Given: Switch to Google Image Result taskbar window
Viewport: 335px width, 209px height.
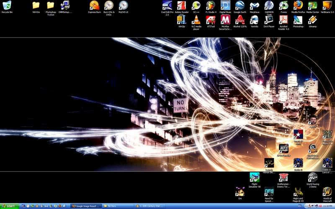Looking at the screenshot, I should coord(86,206).
